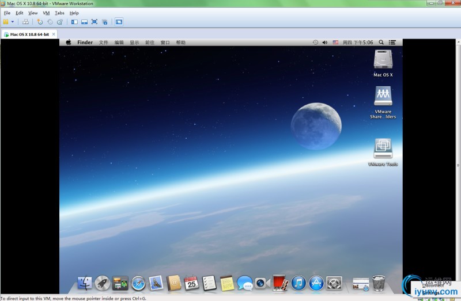Open the Downloads stack in dock
Screen dimensions: 461x301
tap(361, 284)
